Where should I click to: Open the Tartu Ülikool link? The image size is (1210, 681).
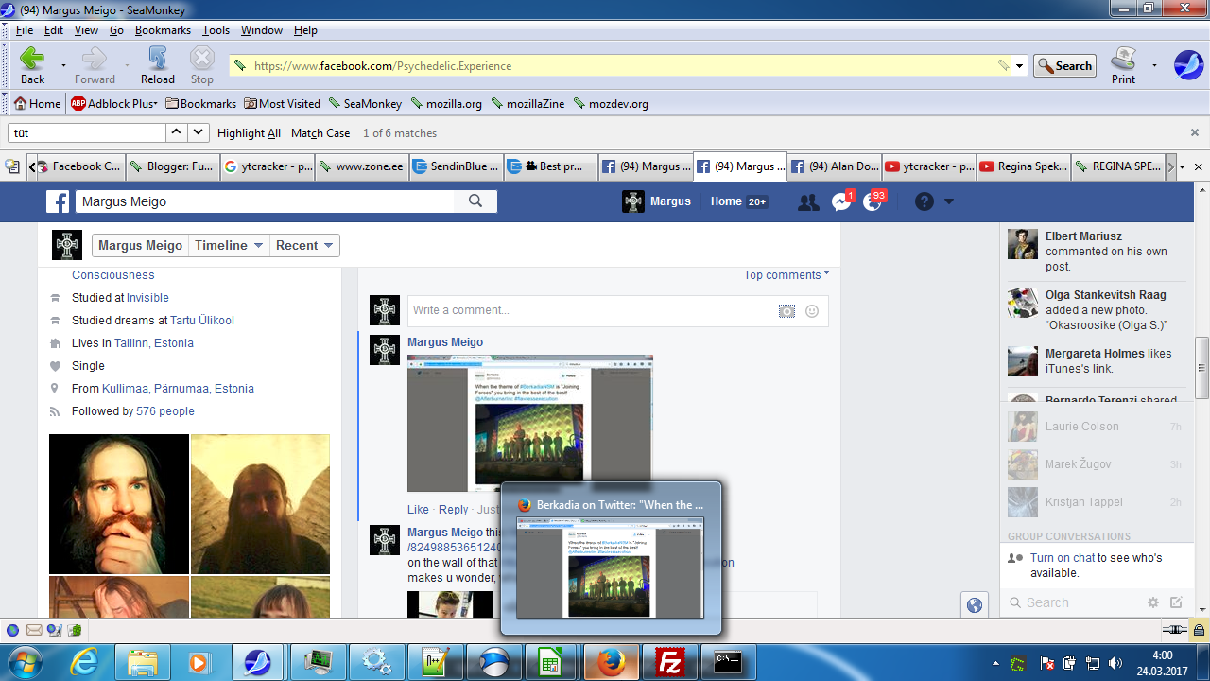pos(202,321)
